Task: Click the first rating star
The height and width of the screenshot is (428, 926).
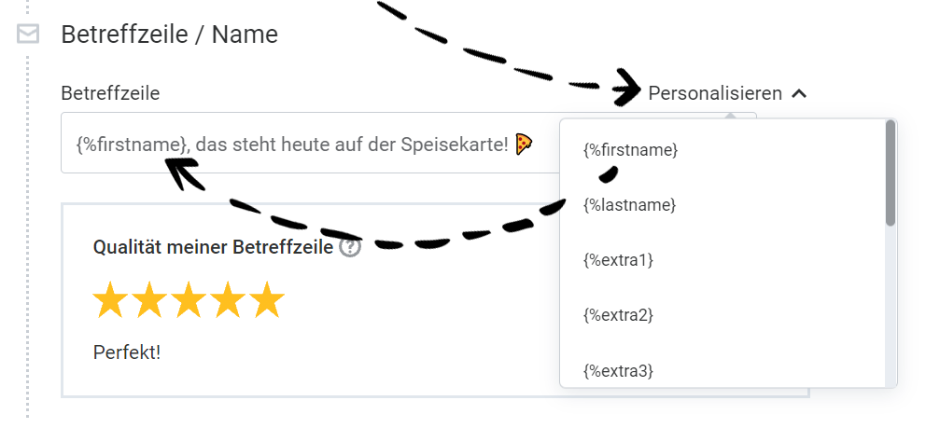Action: point(110,300)
